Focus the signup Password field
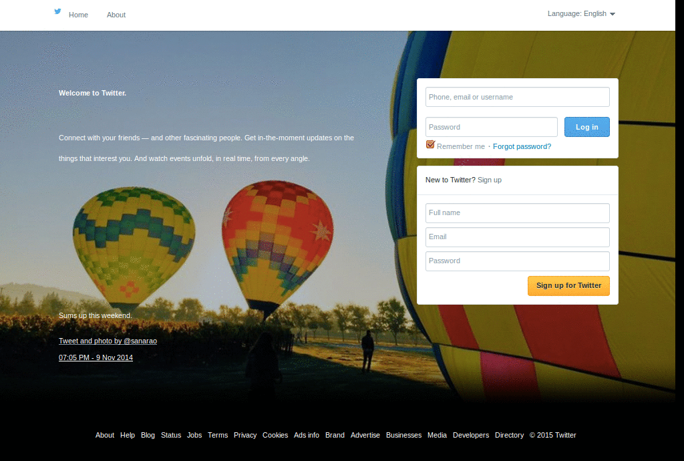684x461 pixels. click(x=518, y=261)
